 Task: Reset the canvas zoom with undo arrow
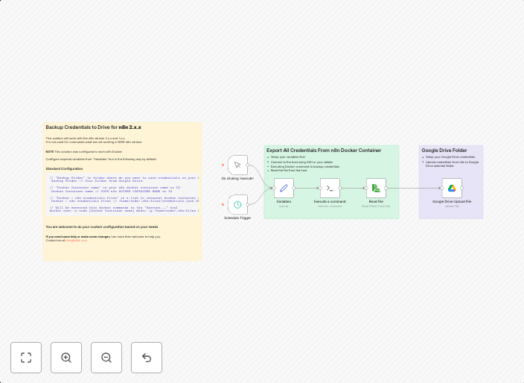coord(147,358)
